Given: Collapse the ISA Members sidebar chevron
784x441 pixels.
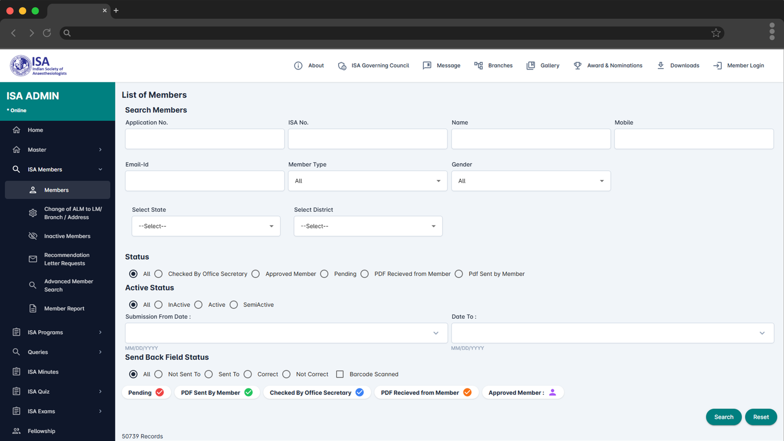Looking at the screenshot, I should 100,170.
